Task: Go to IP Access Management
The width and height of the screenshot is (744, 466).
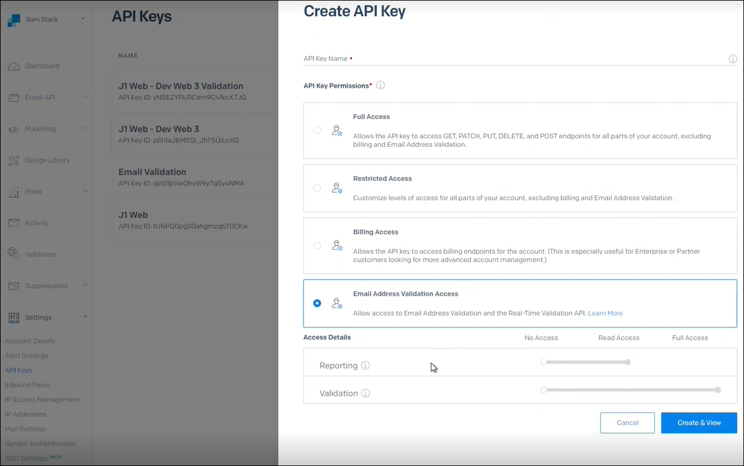Action: 42,400
